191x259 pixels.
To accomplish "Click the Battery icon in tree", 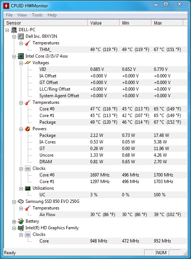I will [x=21, y=221].
